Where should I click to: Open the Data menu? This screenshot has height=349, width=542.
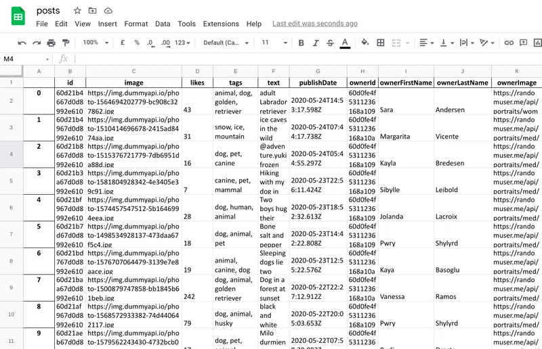point(163,24)
